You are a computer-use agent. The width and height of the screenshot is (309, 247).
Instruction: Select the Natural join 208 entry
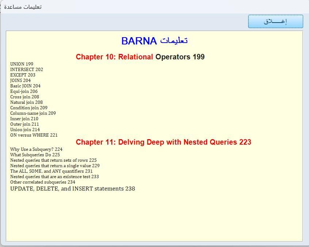click(x=26, y=102)
